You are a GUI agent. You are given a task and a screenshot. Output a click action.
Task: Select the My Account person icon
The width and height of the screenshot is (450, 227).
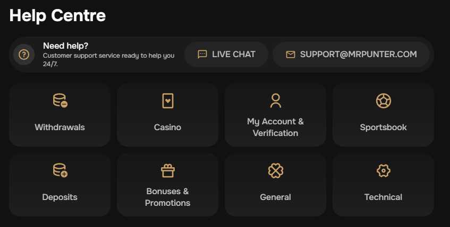point(276,101)
